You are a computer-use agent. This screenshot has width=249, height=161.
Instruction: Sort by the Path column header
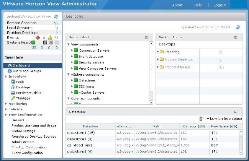(x=157, y=127)
